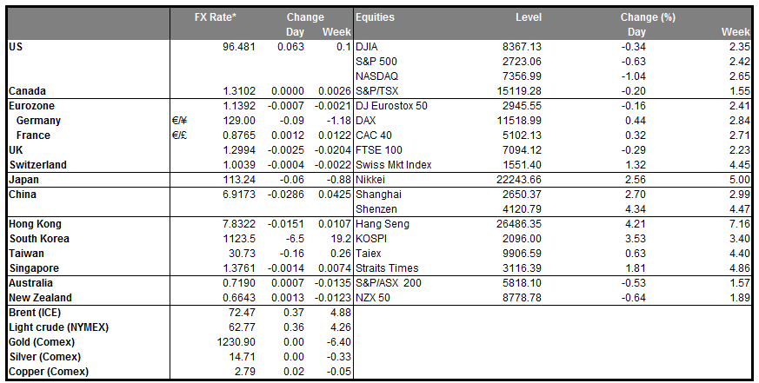
Task: Click the New Zealand row label
Action: (39, 298)
